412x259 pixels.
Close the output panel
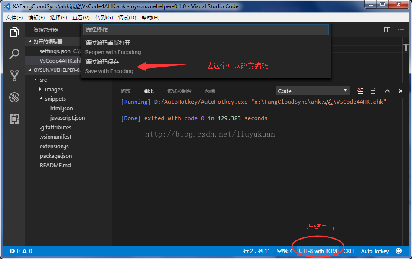point(401,91)
